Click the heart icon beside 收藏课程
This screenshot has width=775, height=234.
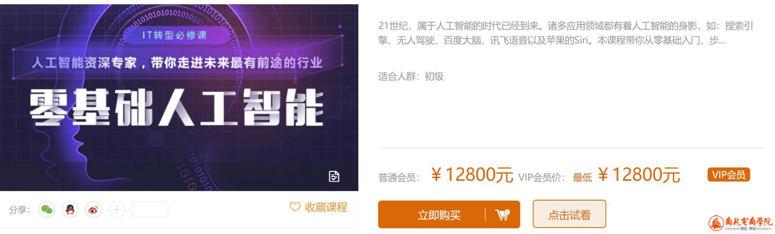pos(295,207)
